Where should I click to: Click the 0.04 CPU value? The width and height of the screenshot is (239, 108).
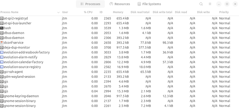[x=94, y=91]
